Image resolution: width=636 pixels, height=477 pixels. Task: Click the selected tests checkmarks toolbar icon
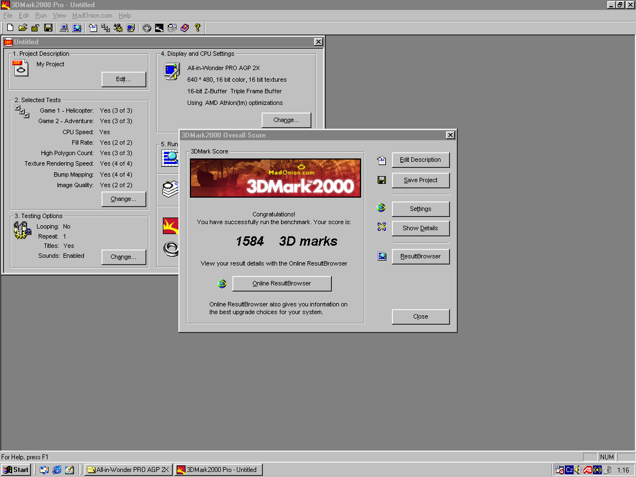click(105, 28)
